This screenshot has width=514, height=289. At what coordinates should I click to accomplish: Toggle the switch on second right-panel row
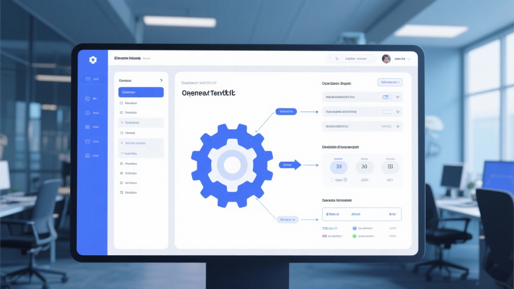pyautogui.click(x=386, y=112)
